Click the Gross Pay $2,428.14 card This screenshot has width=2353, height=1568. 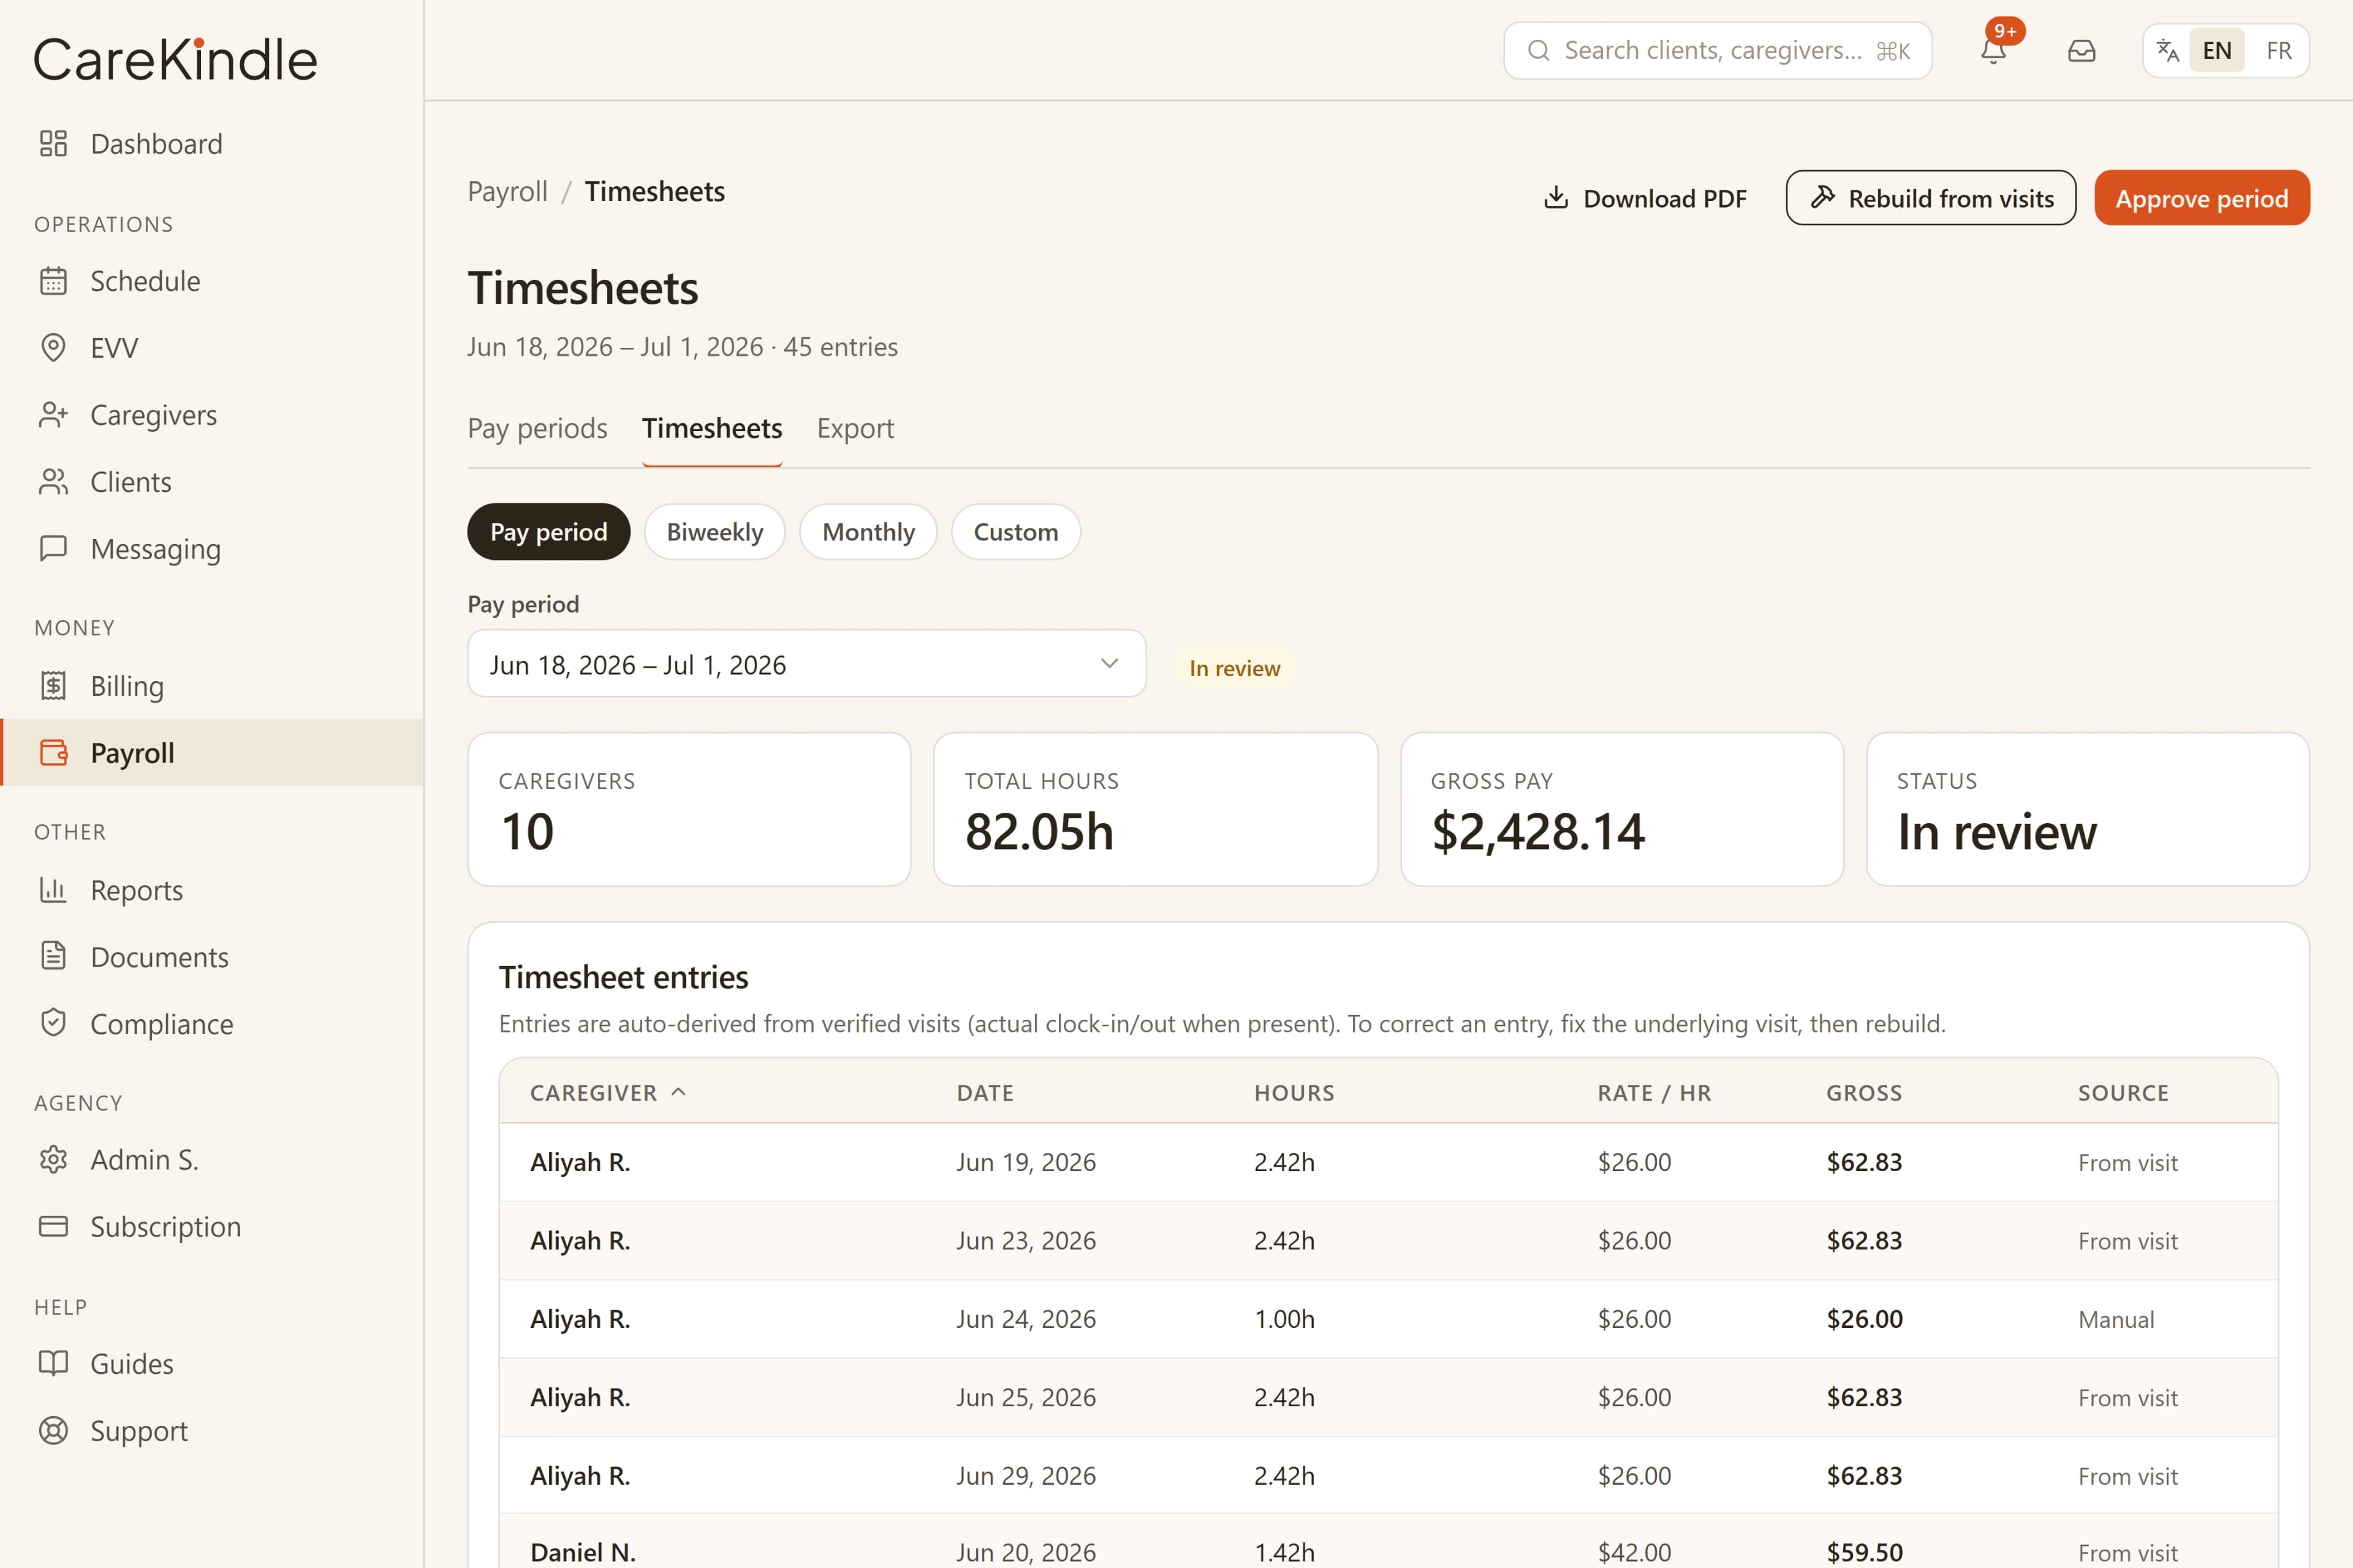pos(1622,809)
